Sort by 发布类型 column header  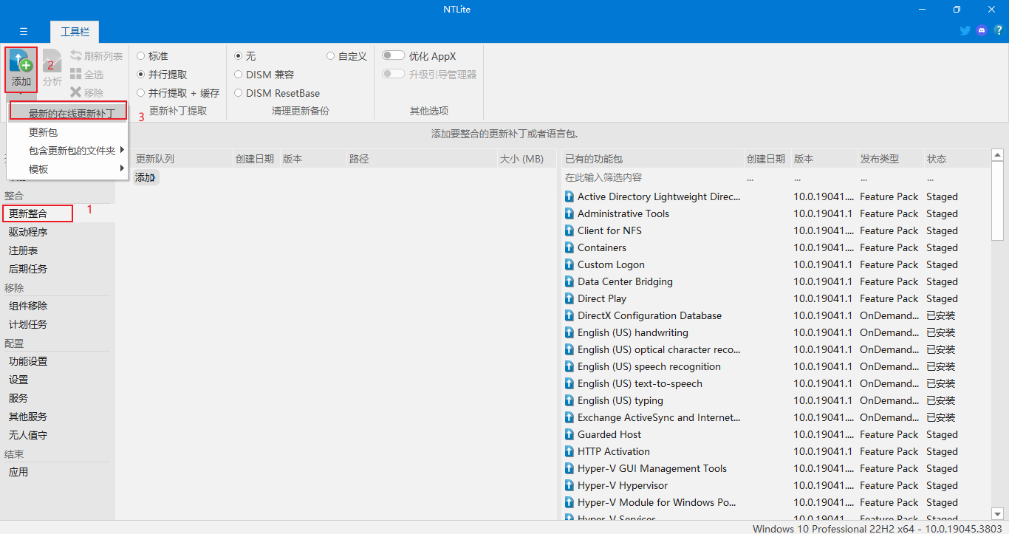pos(889,159)
